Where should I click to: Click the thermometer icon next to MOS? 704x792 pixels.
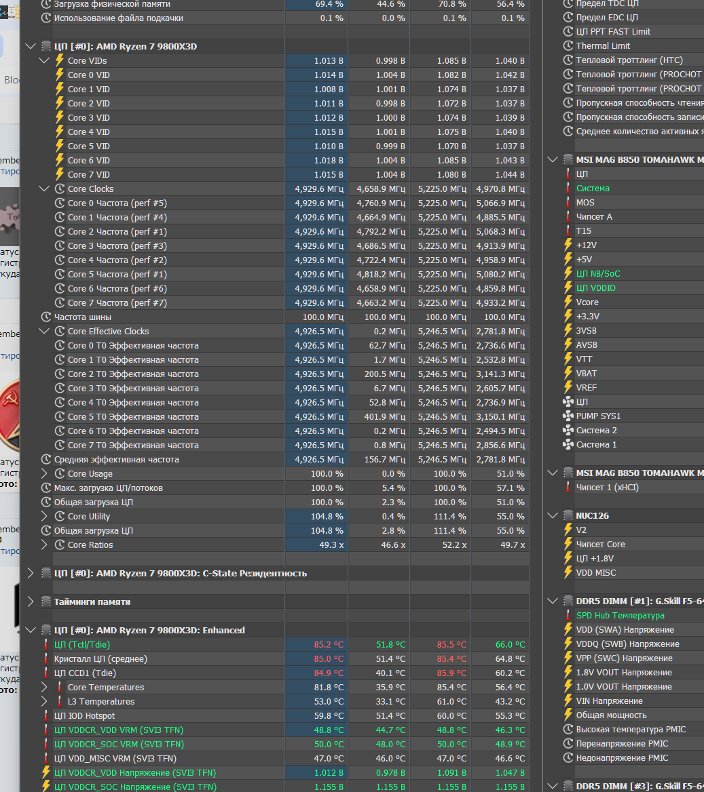(x=568, y=203)
